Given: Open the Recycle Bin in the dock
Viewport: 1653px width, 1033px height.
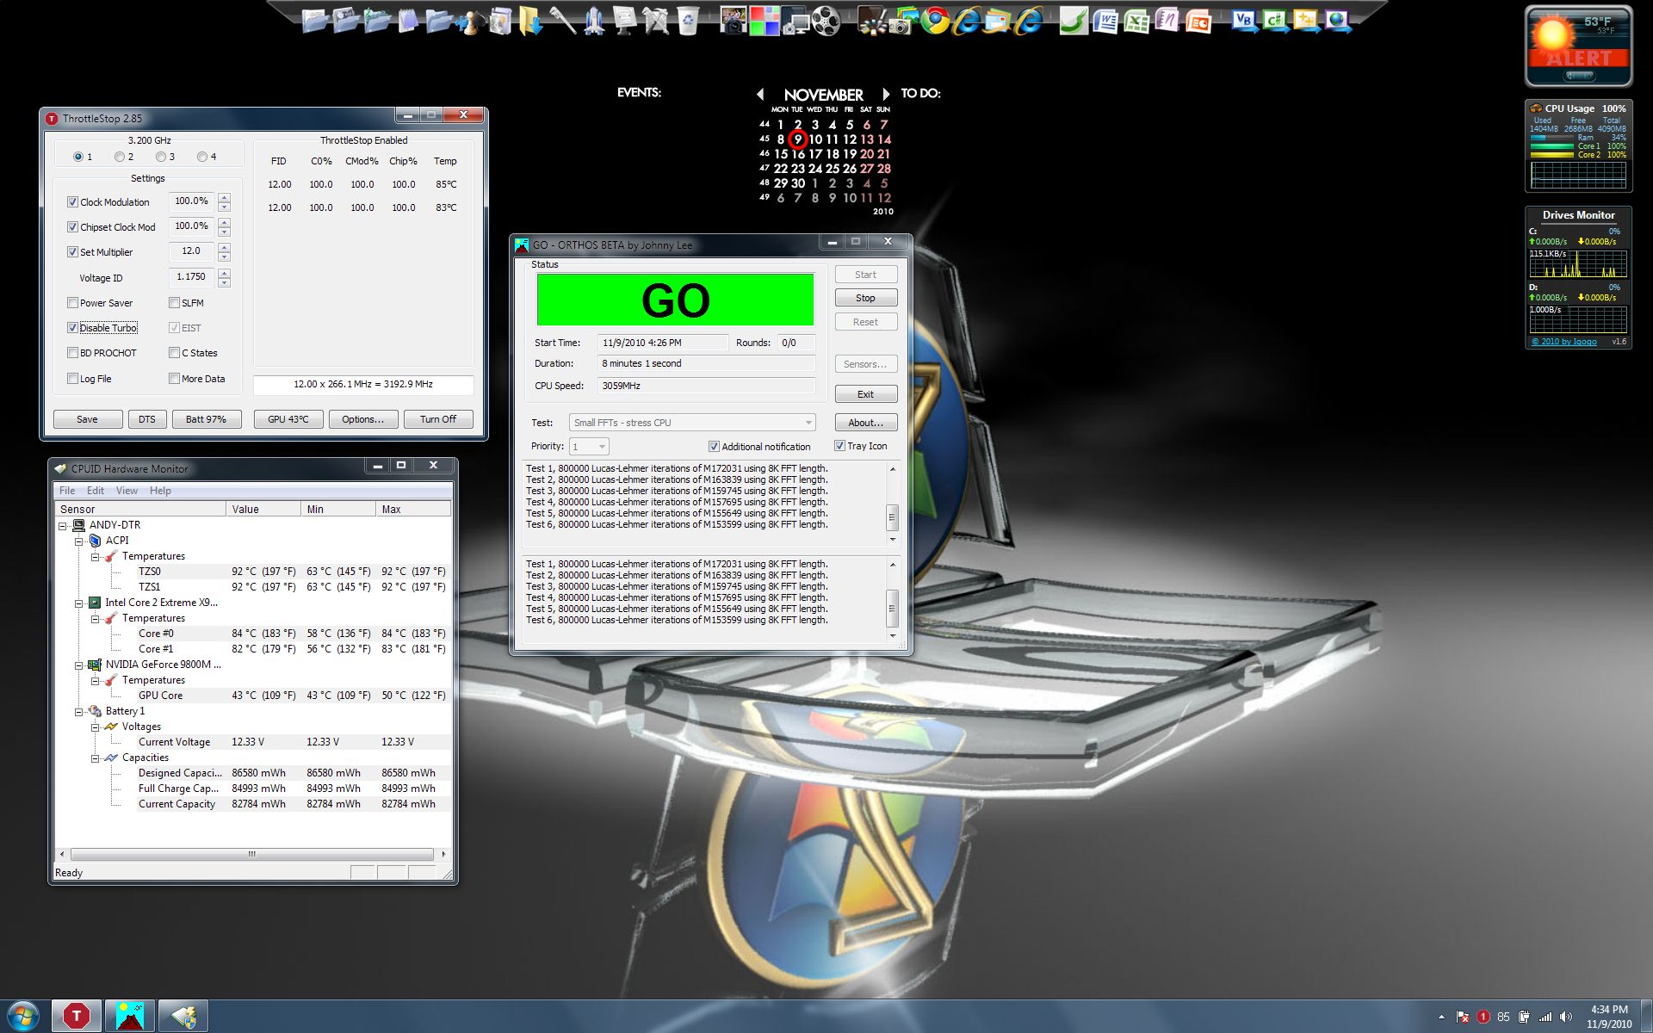Looking at the screenshot, I should coord(688,21).
